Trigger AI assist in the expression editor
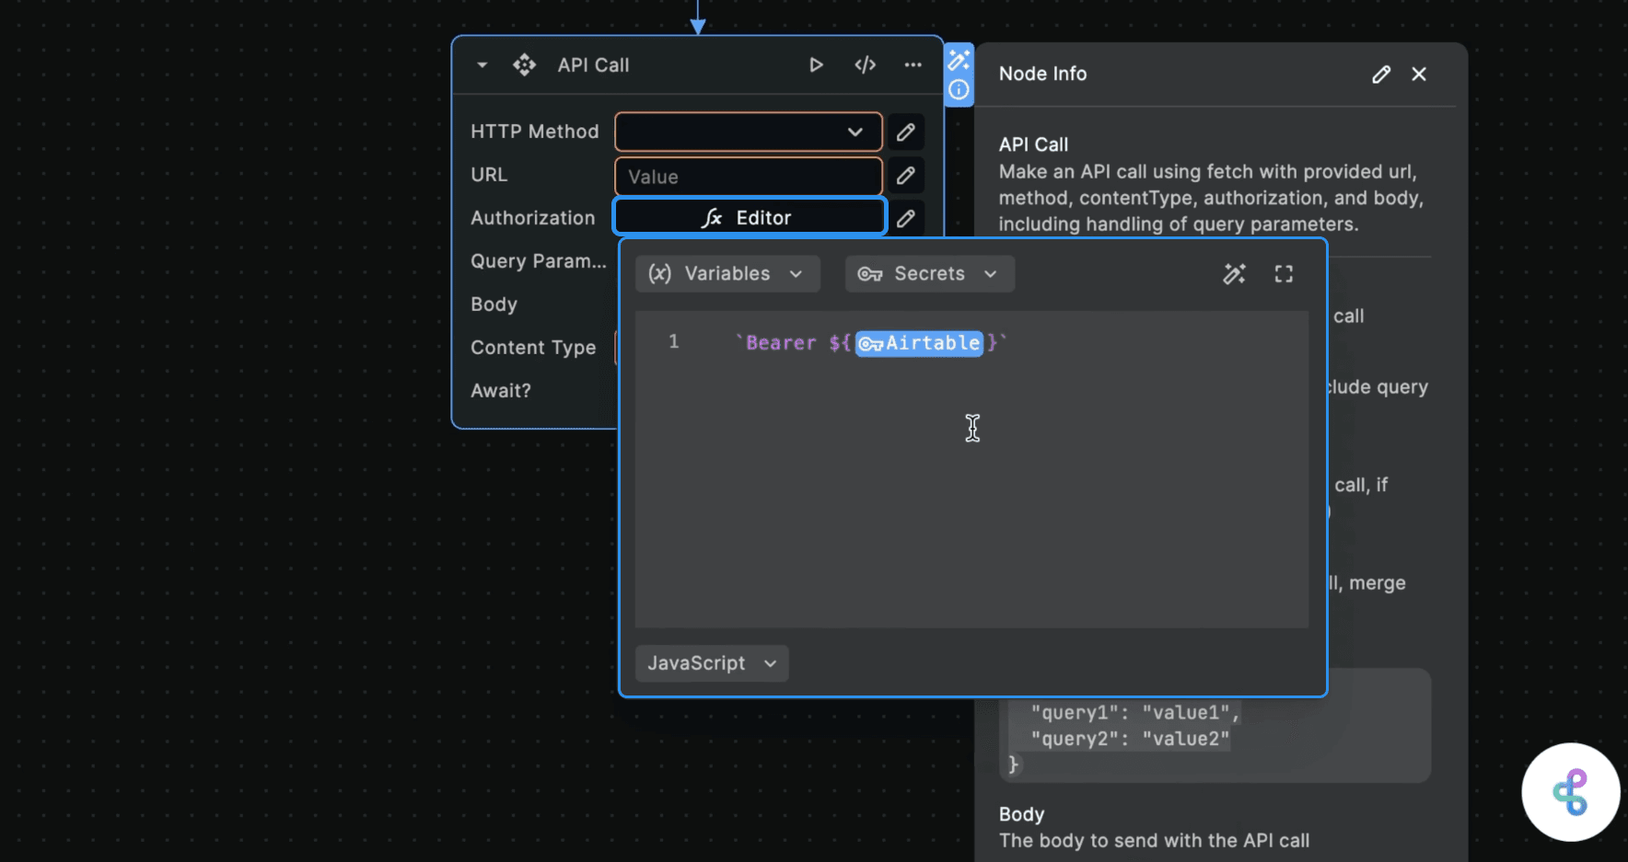The image size is (1628, 862). point(1234,273)
